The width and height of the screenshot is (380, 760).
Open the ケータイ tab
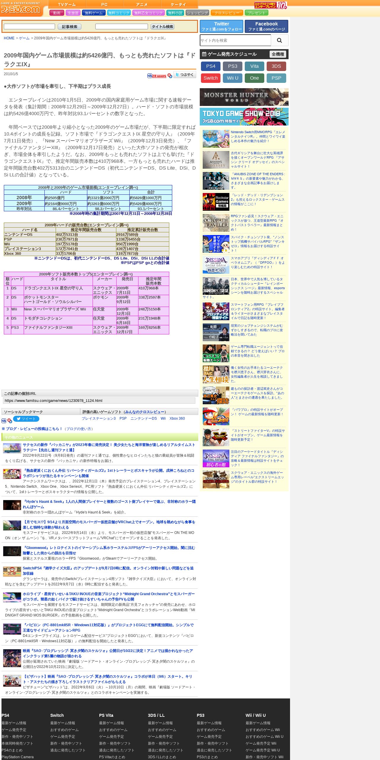coord(179,4)
